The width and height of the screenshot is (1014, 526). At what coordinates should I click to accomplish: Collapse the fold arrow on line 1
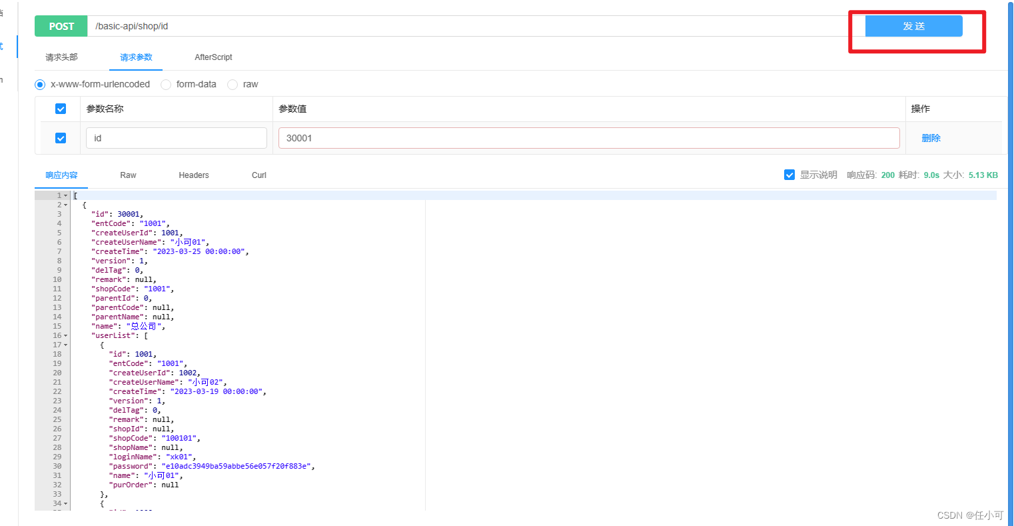[65, 196]
